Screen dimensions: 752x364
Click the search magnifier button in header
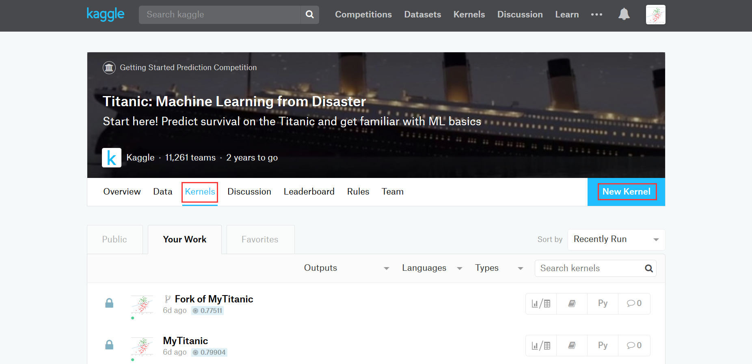pyautogui.click(x=310, y=15)
